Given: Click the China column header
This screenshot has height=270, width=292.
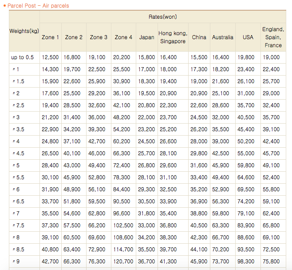Looking at the screenshot, I should (x=199, y=37).
